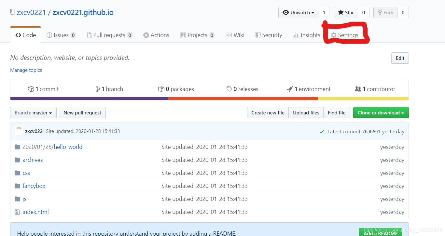445x236 pixels.
Task: Open the zxcv0221.github.io repository name link
Action: pyautogui.click(x=83, y=13)
